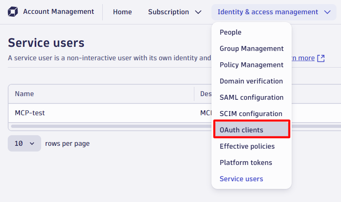The height and width of the screenshot is (202, 341).
Task: Open SAML configuration
Action: pyautogui.click(x=251, y=97)
